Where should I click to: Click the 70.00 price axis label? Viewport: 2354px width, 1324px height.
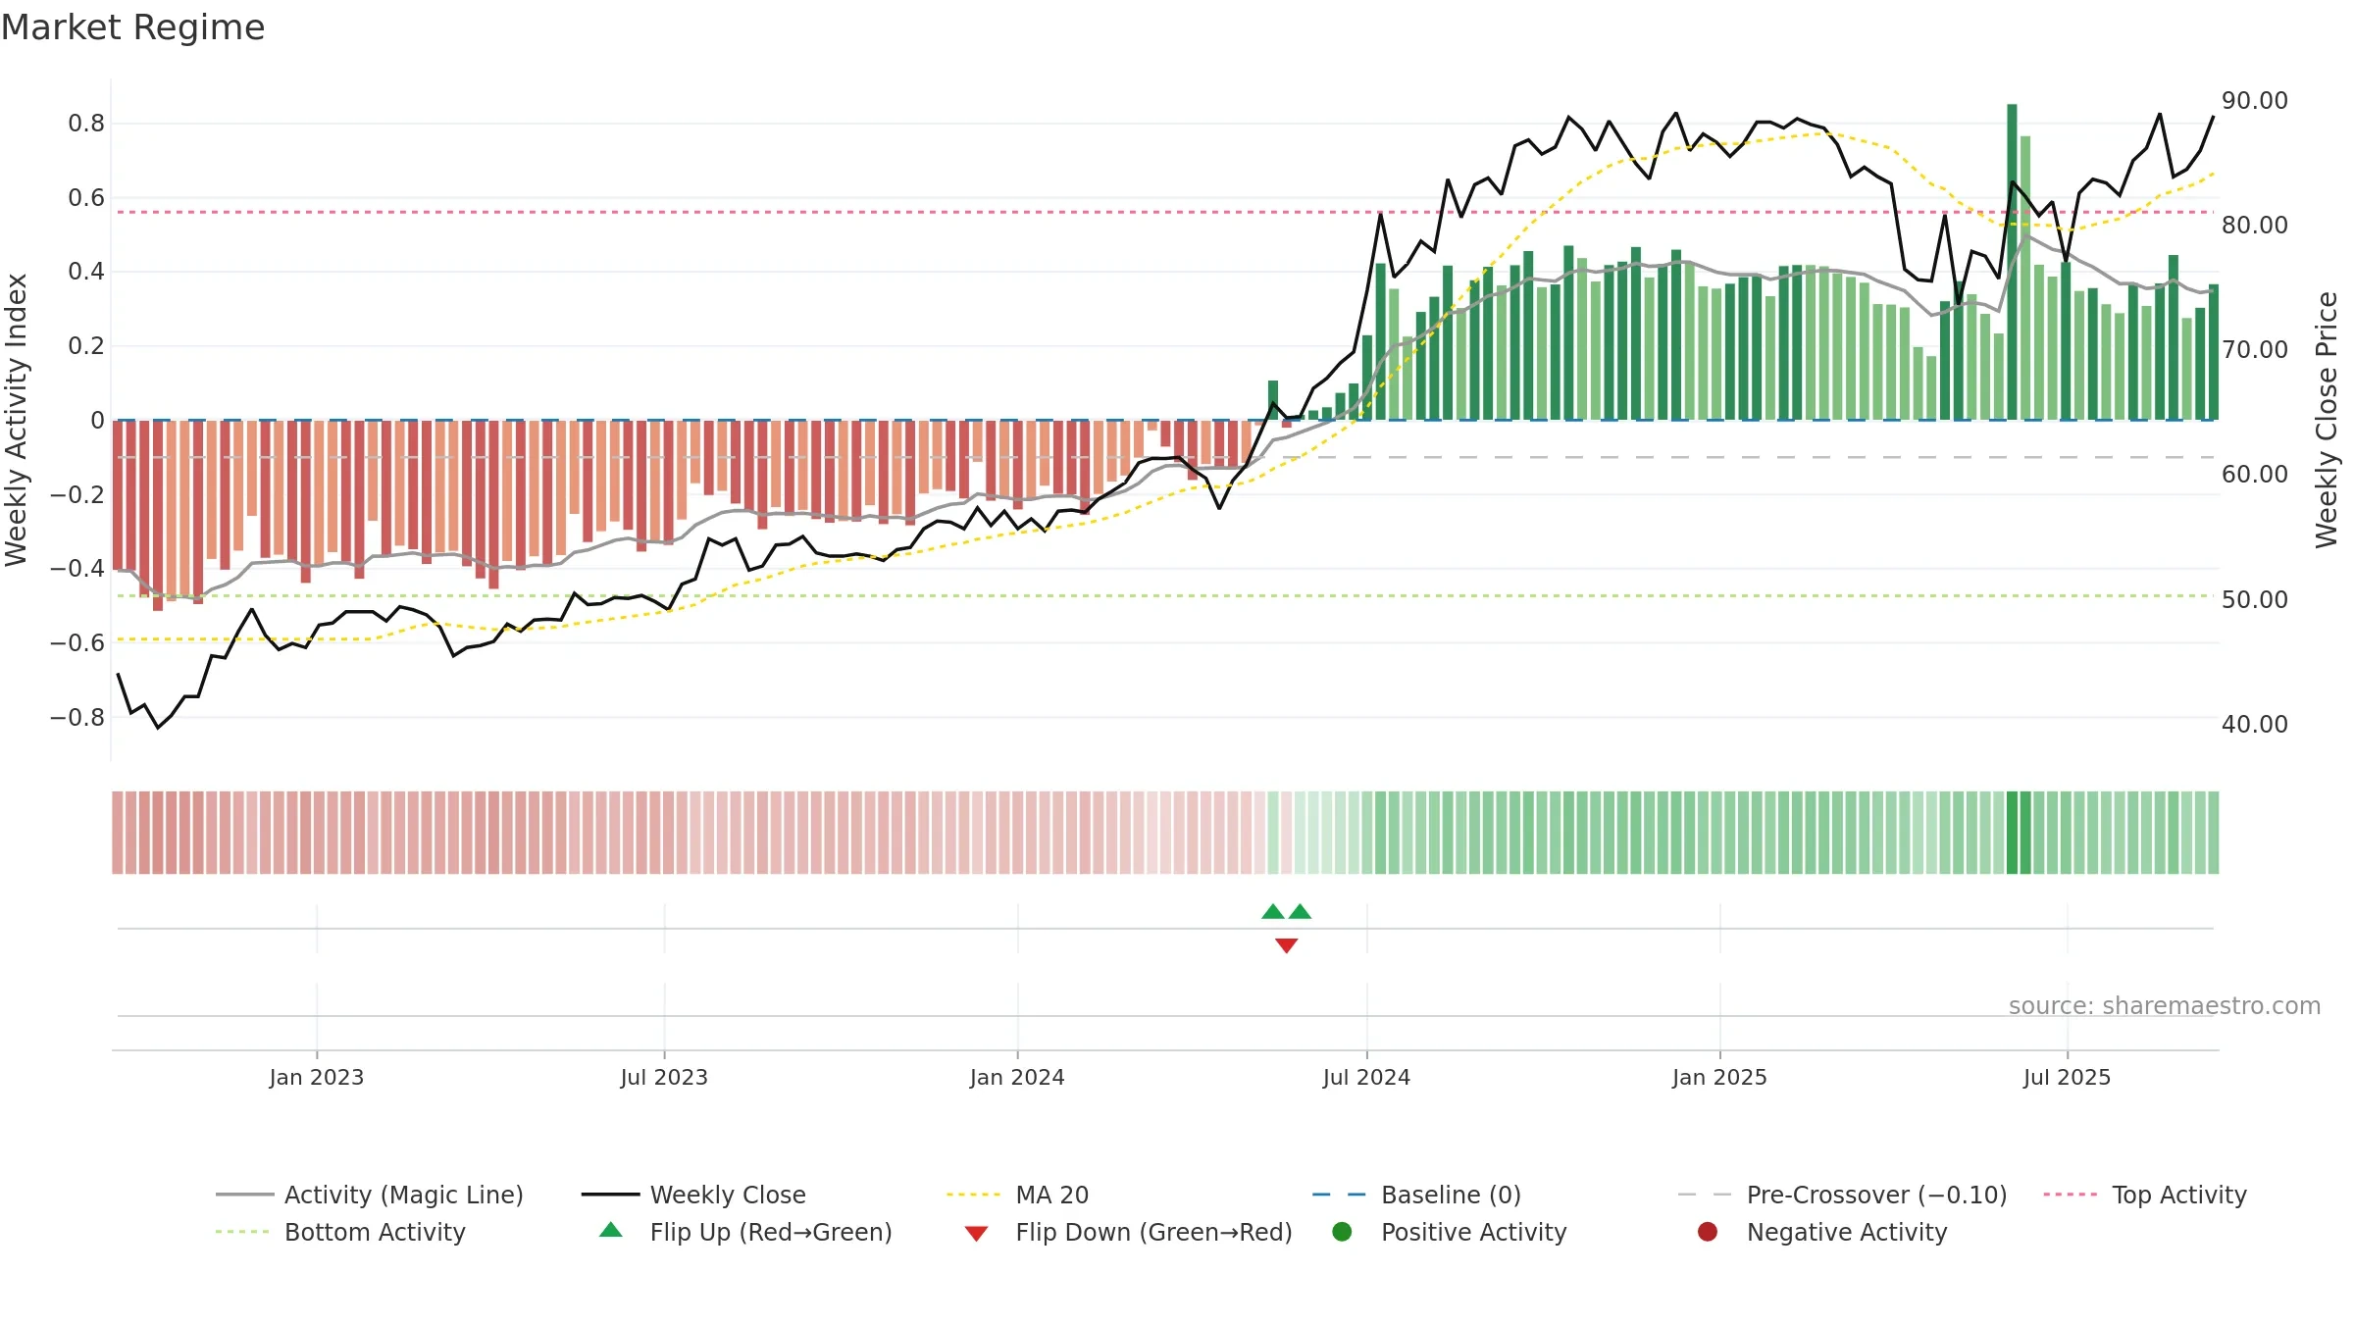[2255, 350]
